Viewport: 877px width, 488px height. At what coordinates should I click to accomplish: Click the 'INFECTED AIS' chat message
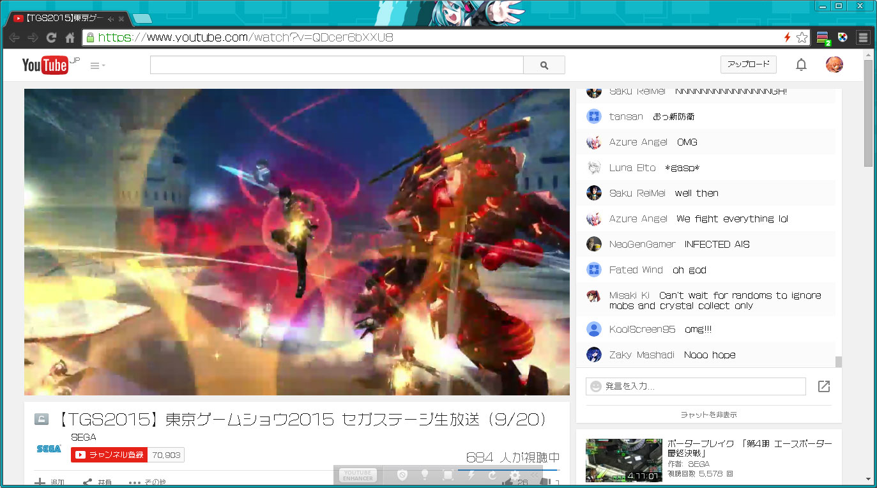click(x=717, y=244)
